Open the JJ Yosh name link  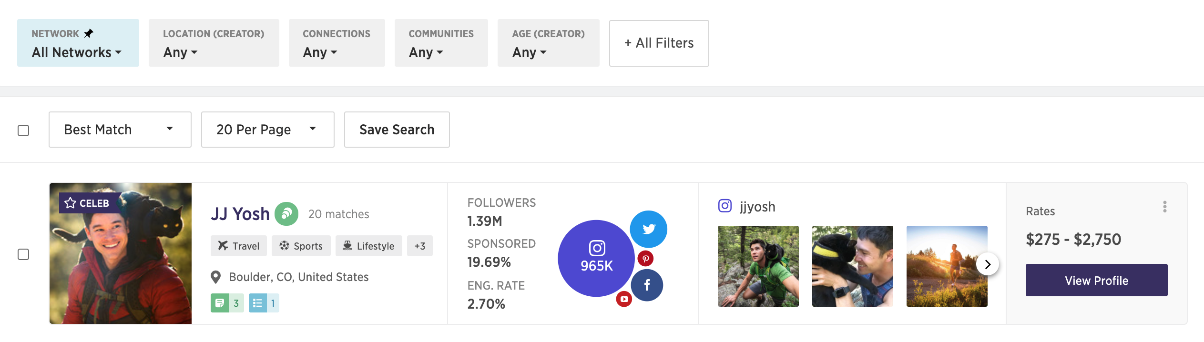(240, 214)
